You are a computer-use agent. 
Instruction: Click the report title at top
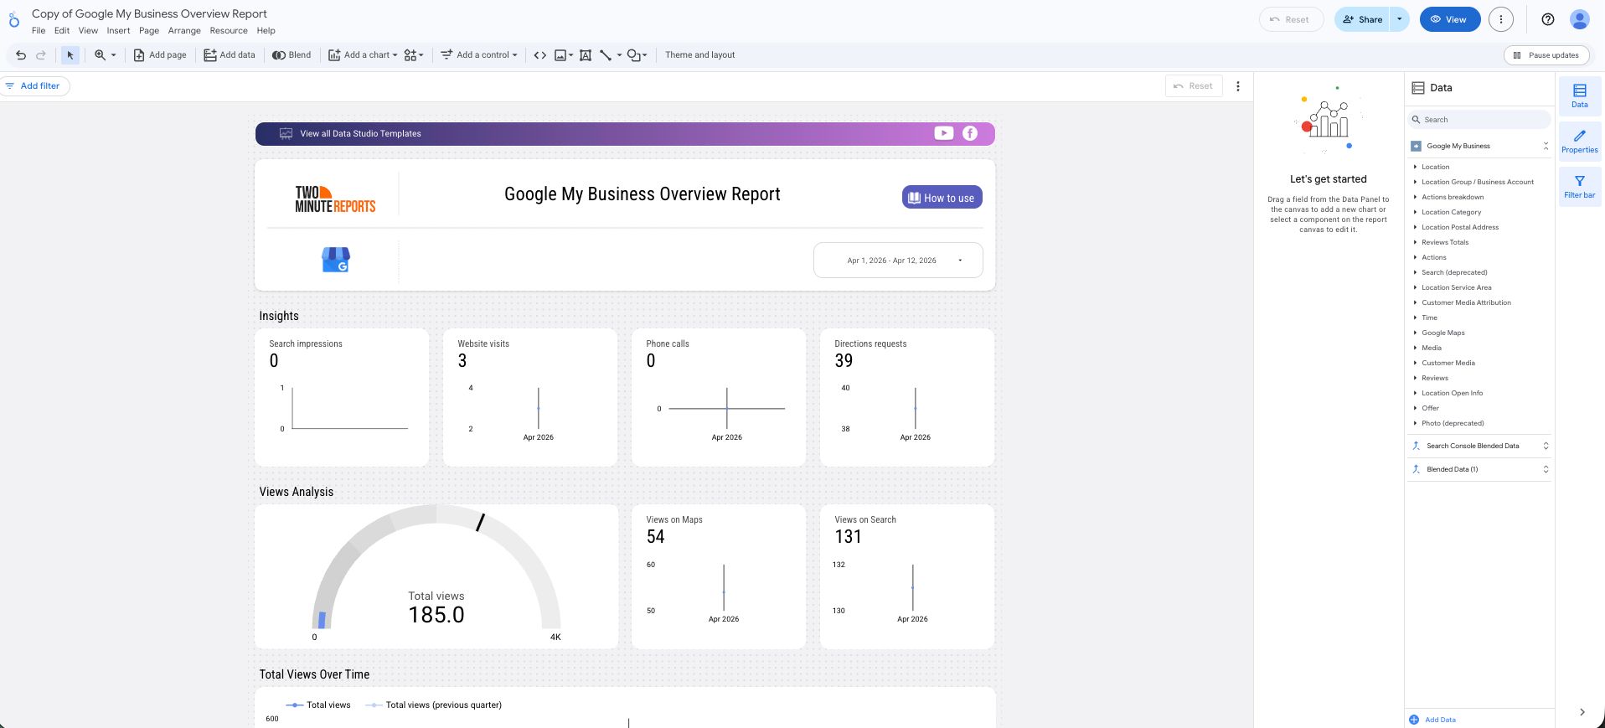point(149,13)
